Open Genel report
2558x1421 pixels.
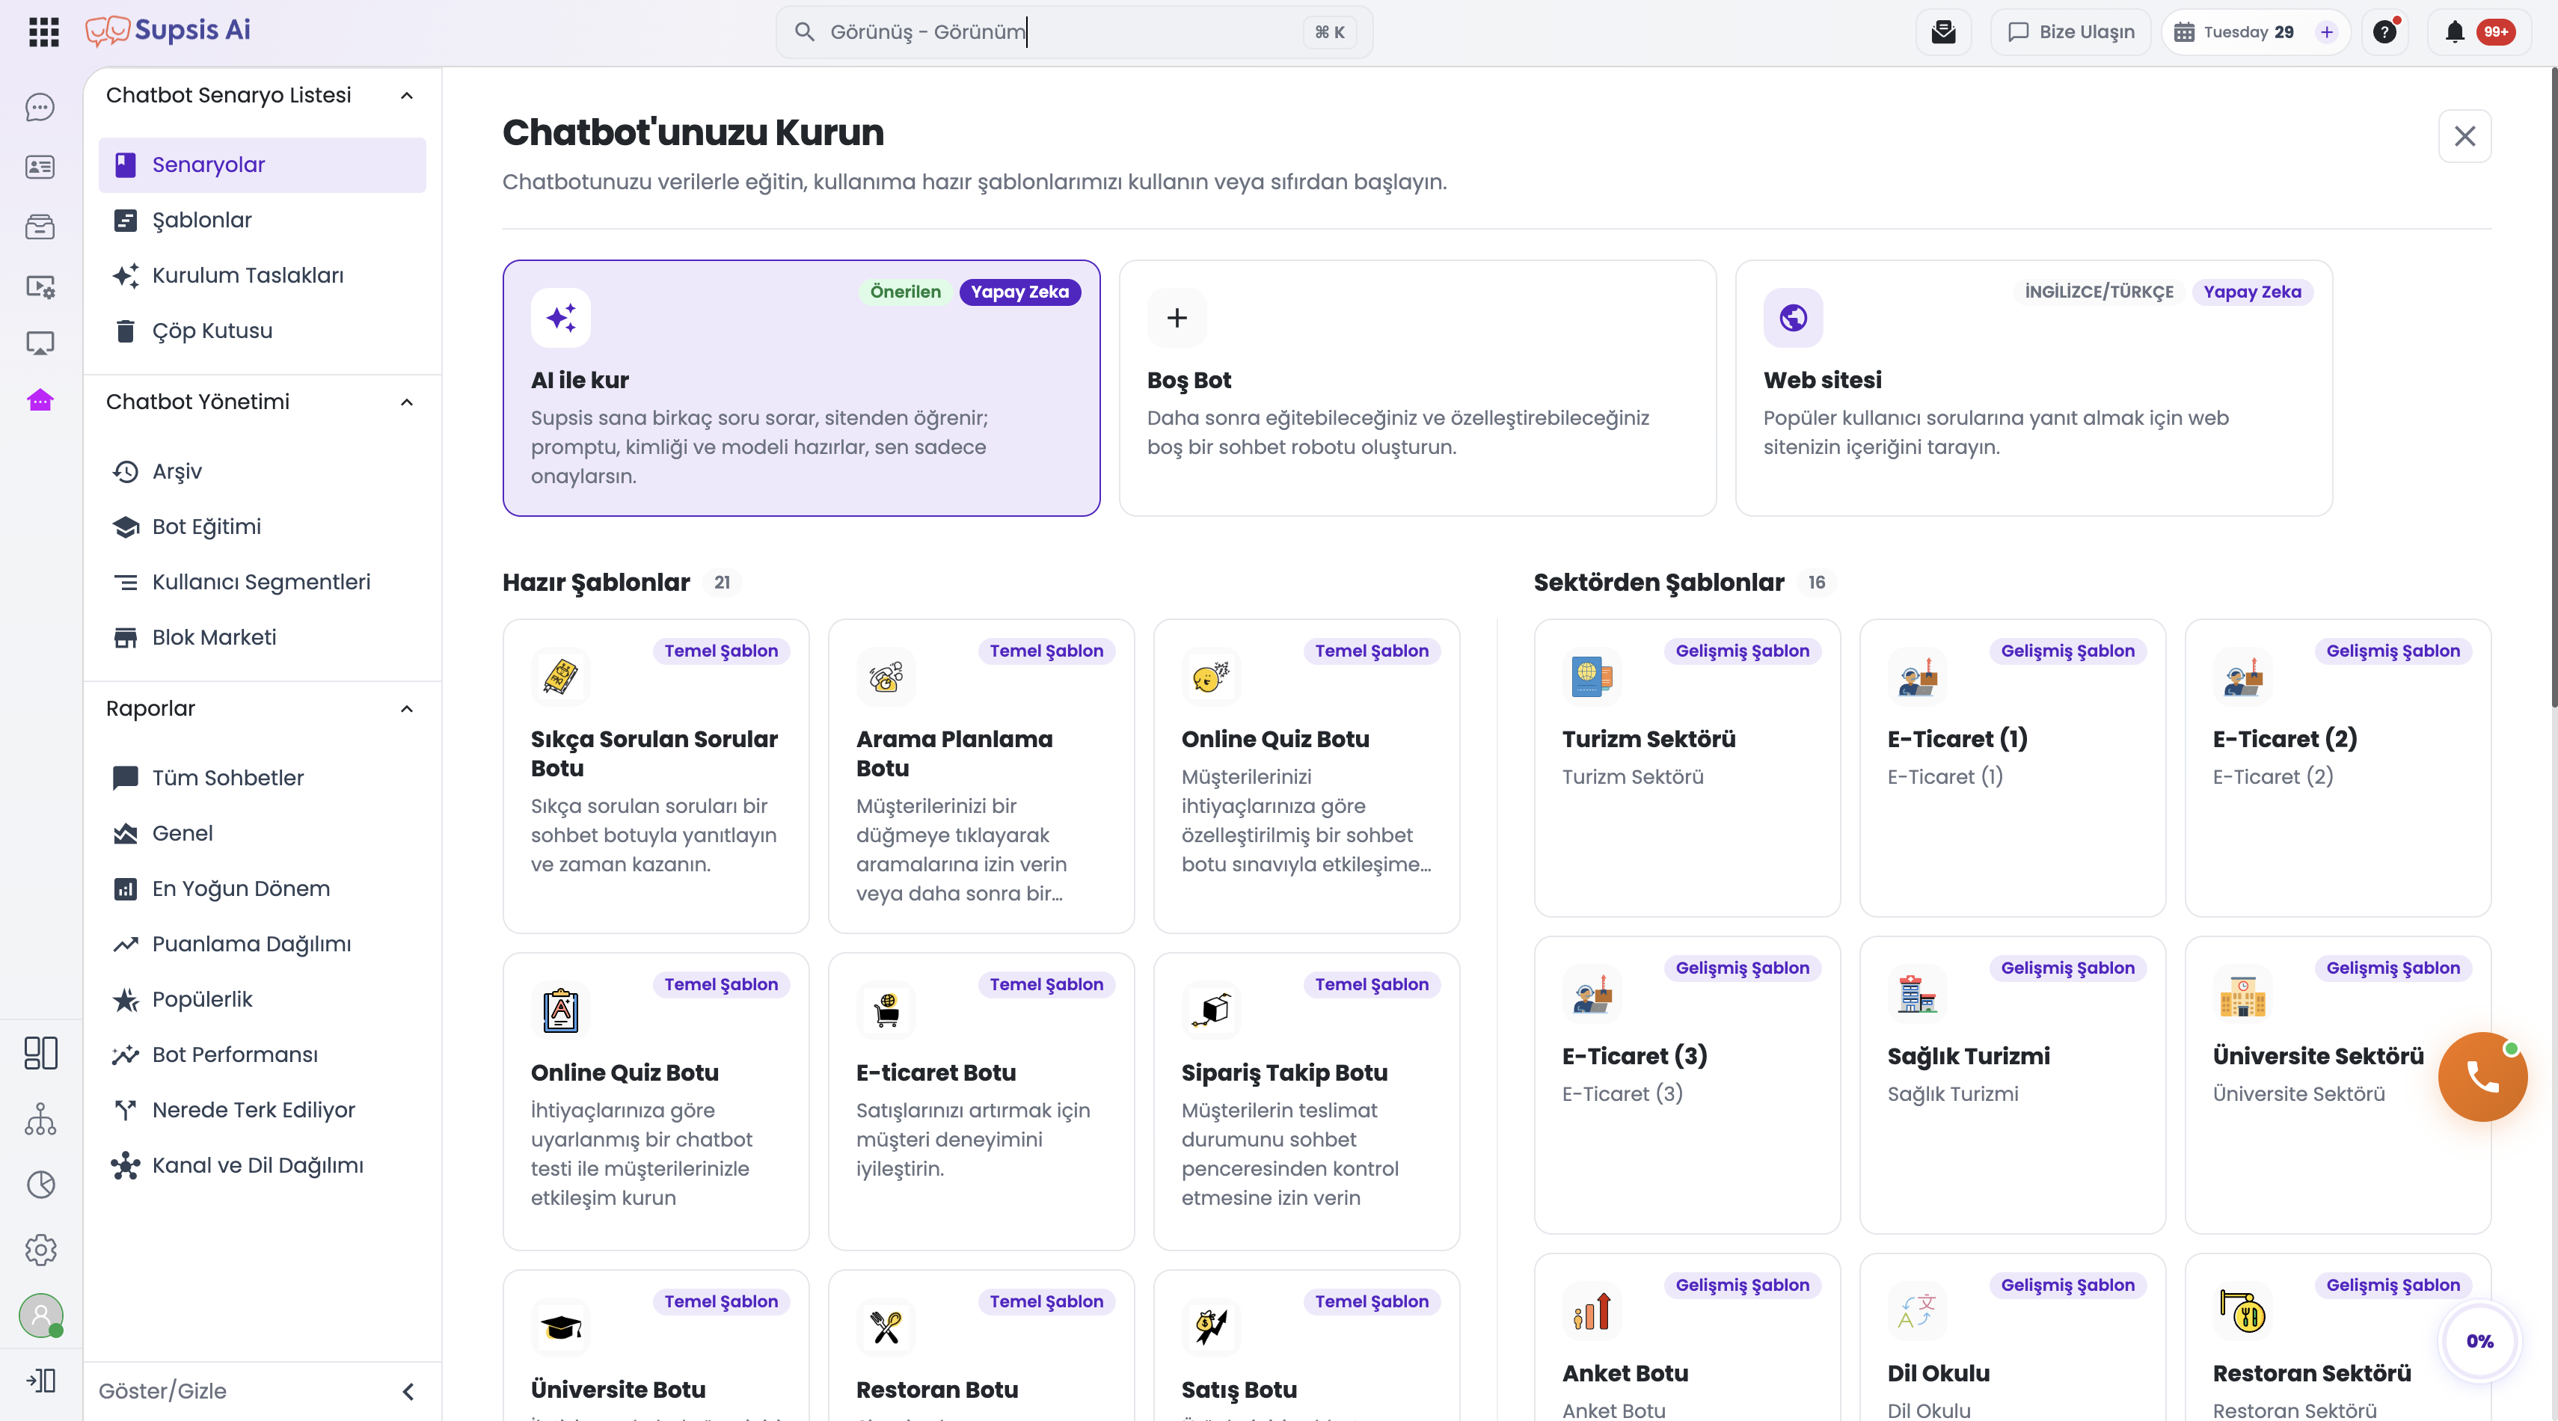(x=262, y=833)
